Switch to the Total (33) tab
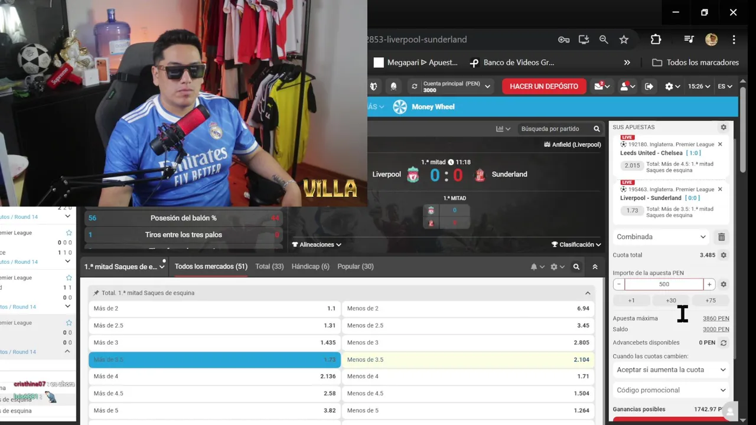The width and height of the screenshot is (756, 425). coord(269,267)
